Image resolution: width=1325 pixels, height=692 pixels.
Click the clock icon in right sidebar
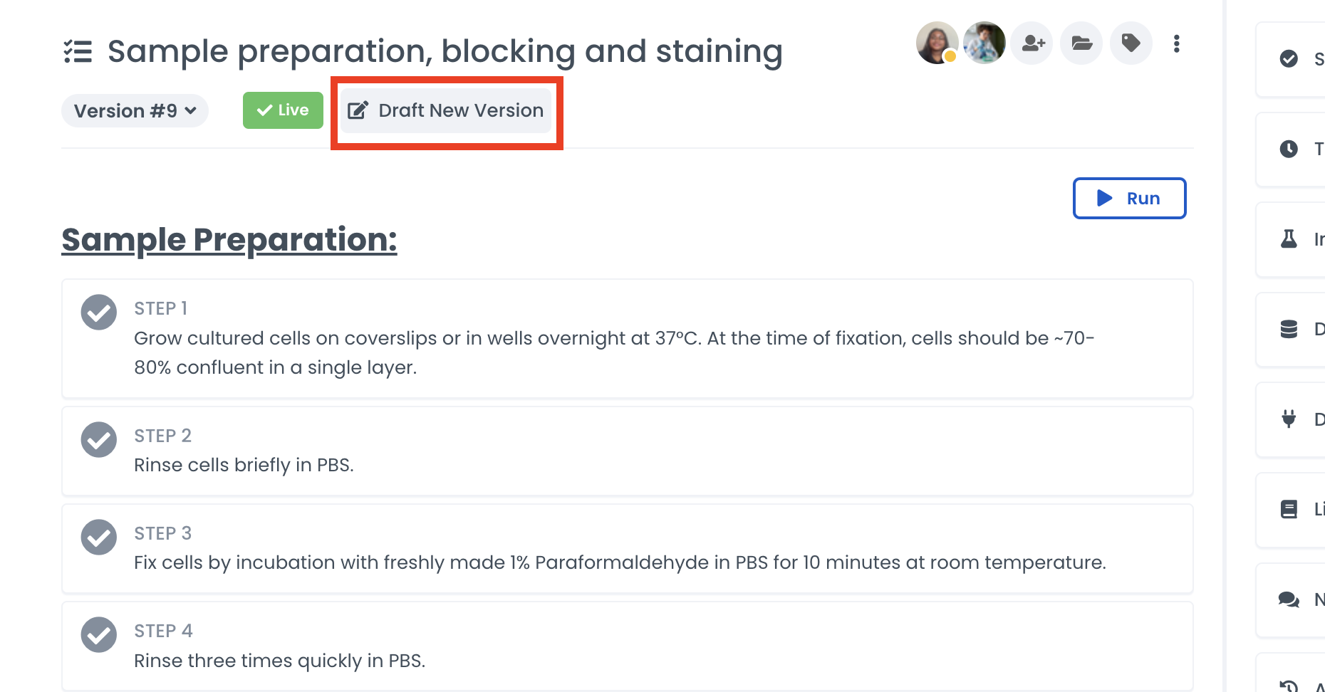point(1289,149)
